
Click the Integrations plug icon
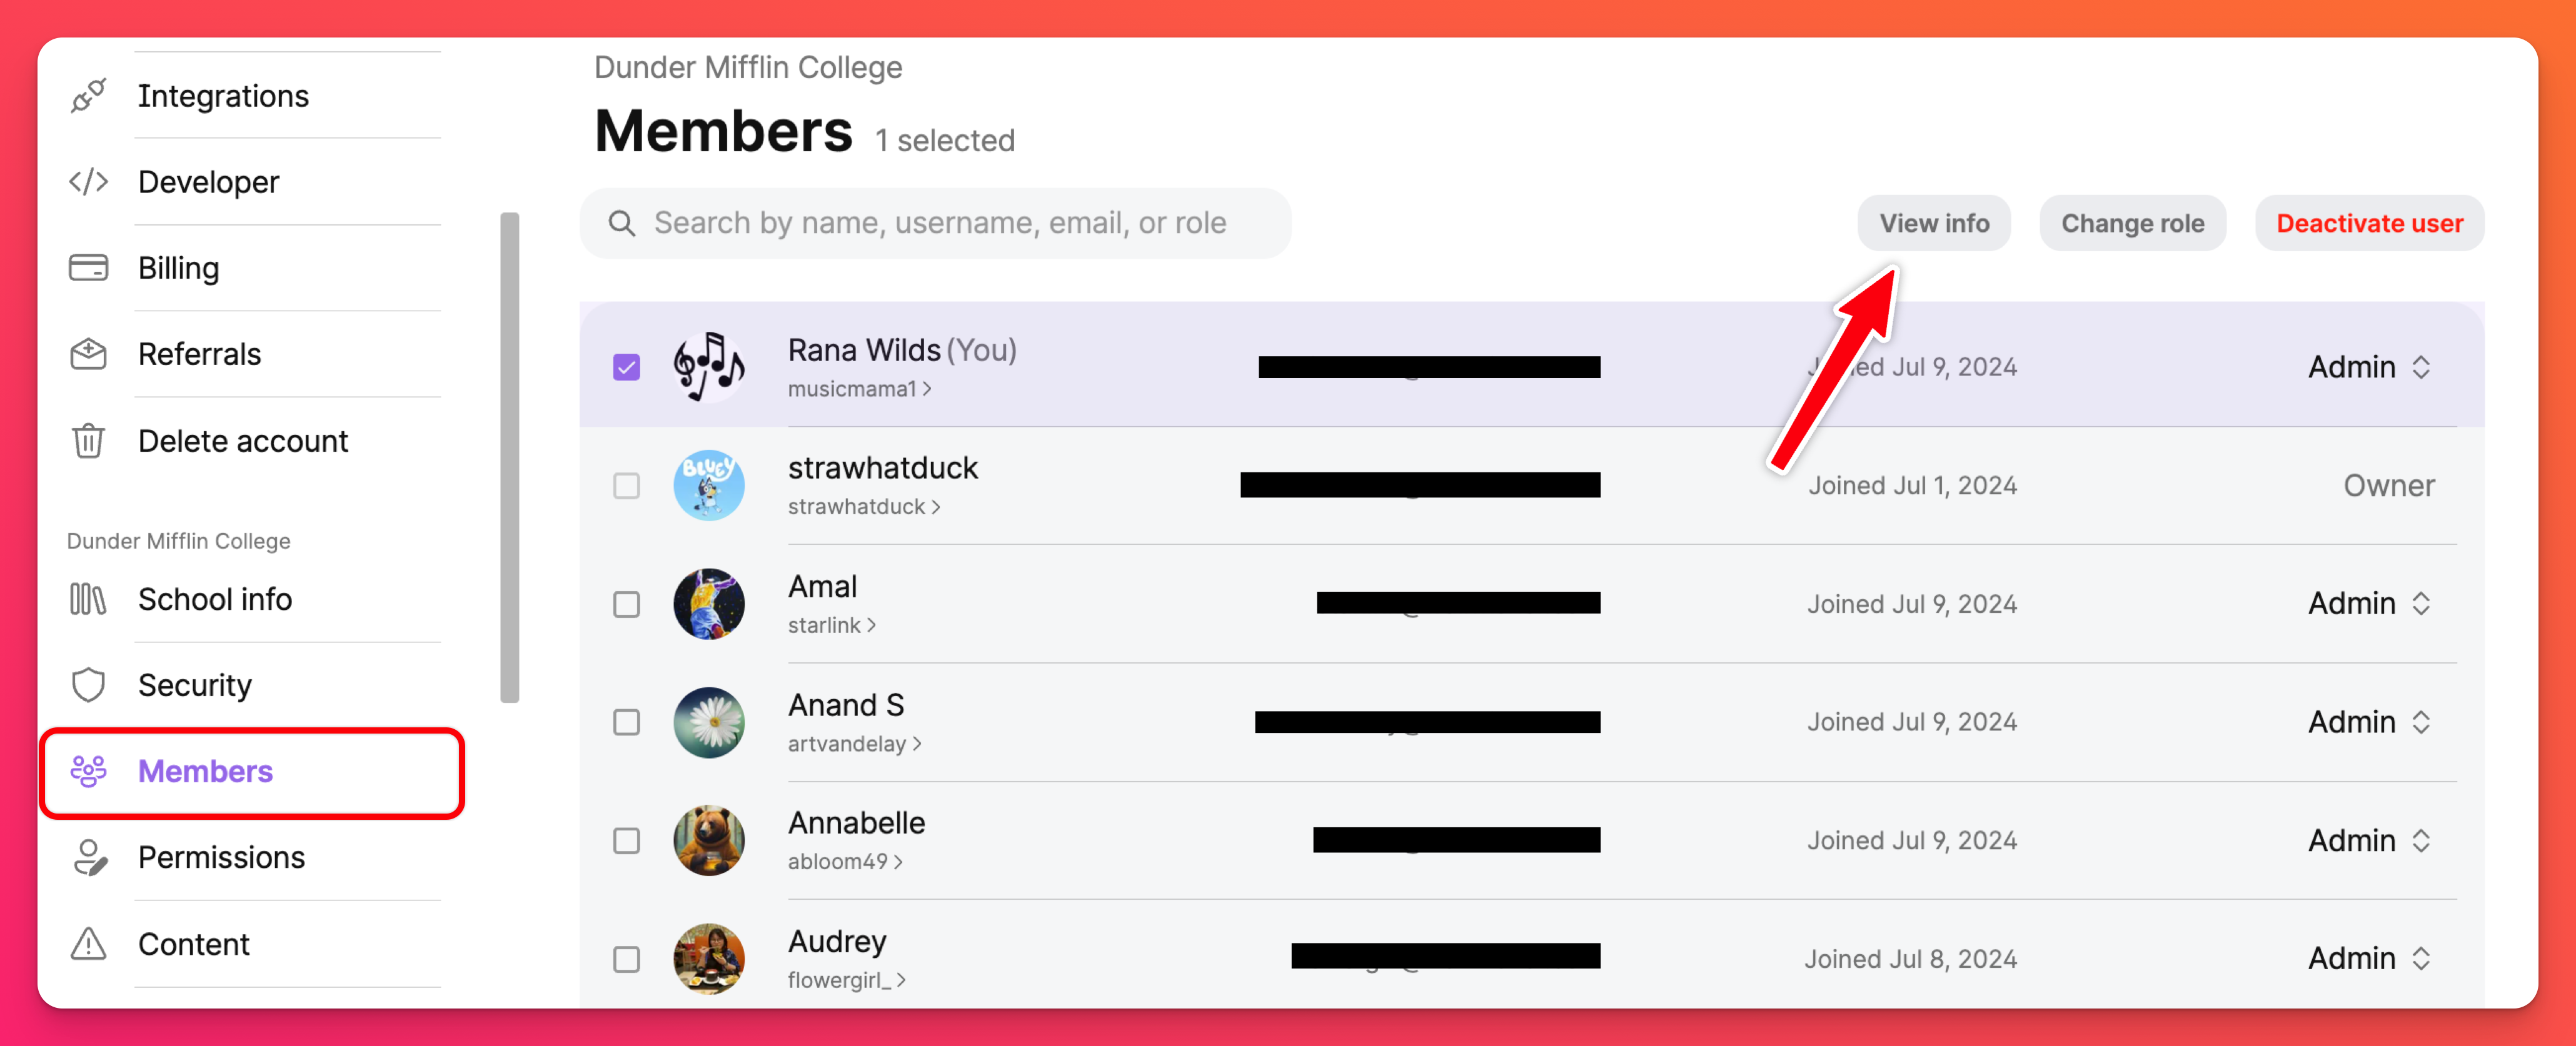coord(88,96)
